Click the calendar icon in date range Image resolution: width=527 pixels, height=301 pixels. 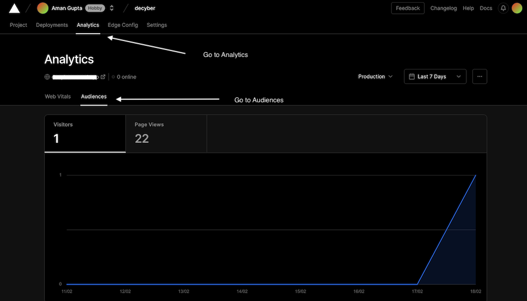click(x=412, y=76)
